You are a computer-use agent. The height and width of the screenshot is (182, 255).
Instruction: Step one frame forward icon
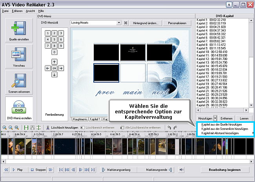pyautogui.click(x=80, y=169)
